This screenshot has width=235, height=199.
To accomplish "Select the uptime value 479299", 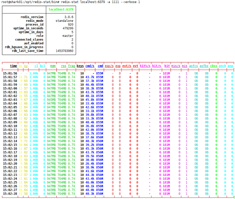I will click(x=68, y=28).
